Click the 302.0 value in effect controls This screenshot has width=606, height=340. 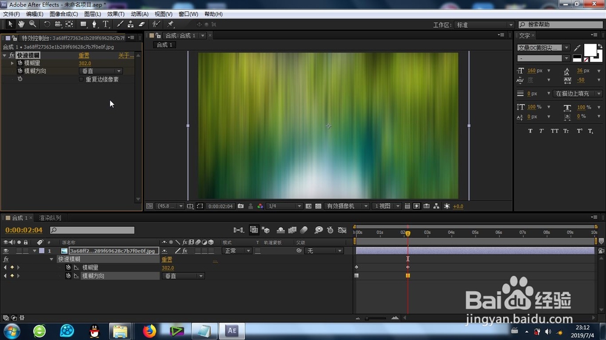coord(85,64)
